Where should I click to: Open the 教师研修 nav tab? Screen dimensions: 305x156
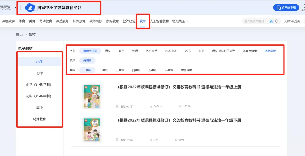(x=96, y=21)
